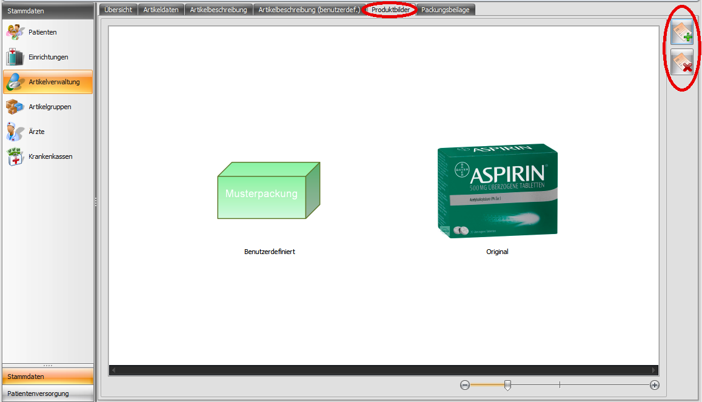This screenshot has width=702, height=402.
Task: Click the zoom slider handle
Action: point(507,385)
